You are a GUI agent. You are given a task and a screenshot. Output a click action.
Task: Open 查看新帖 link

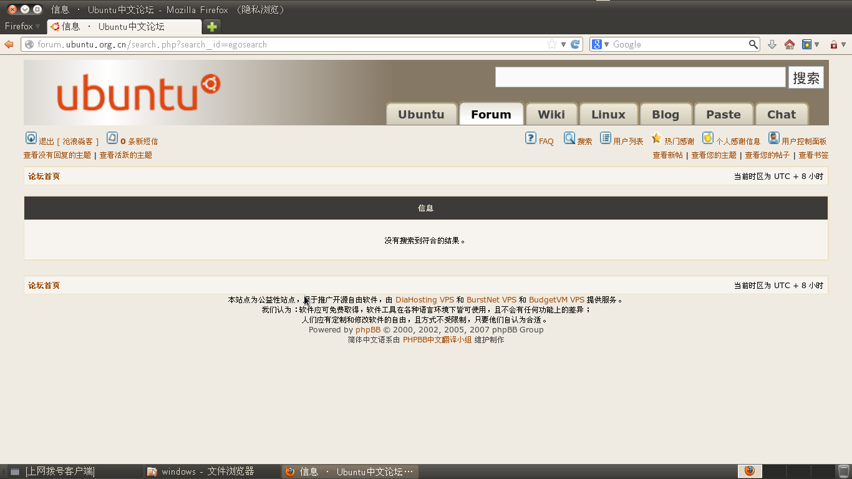[x=667, y=155]
